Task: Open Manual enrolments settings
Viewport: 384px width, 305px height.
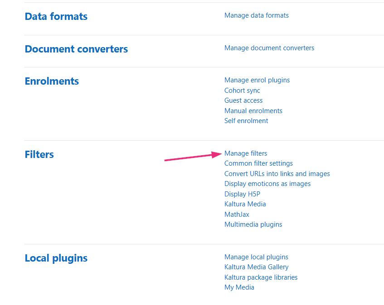Action: [x=253, y=111]
